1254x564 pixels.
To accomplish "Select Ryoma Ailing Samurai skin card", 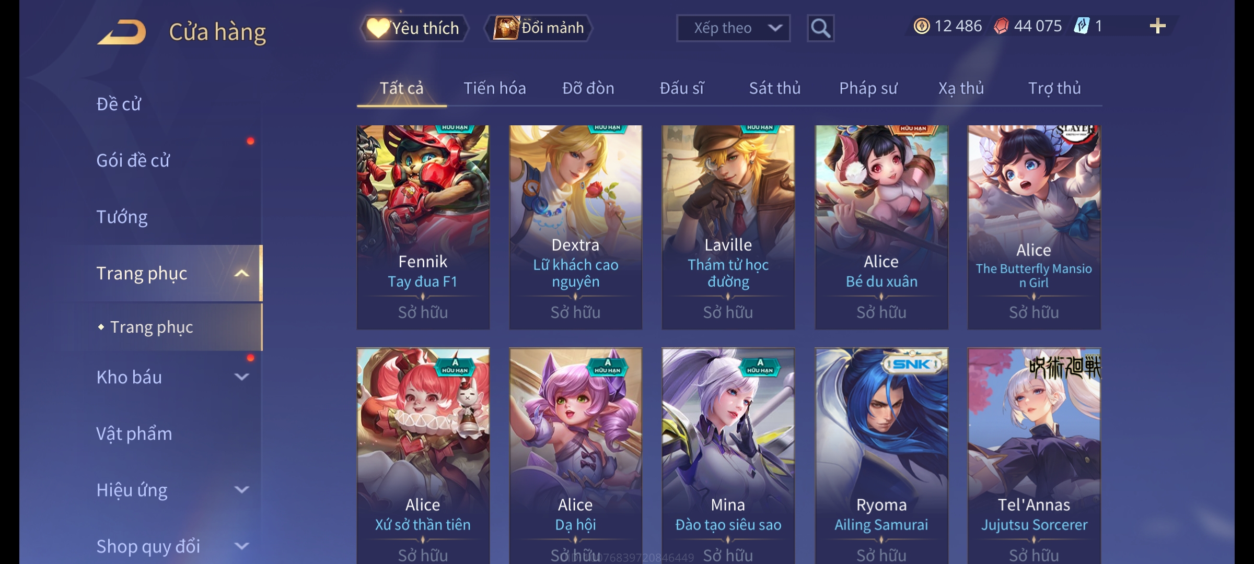I will pos(881,455).
